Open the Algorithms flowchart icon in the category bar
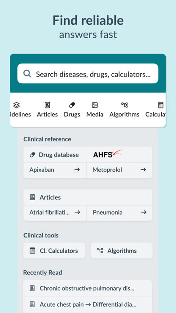The height and width of the screenshot is (313, 176). pyautogui.click(x=124, y=105)
